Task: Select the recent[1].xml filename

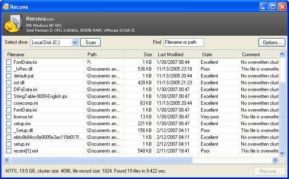Action: pos(26,151)
